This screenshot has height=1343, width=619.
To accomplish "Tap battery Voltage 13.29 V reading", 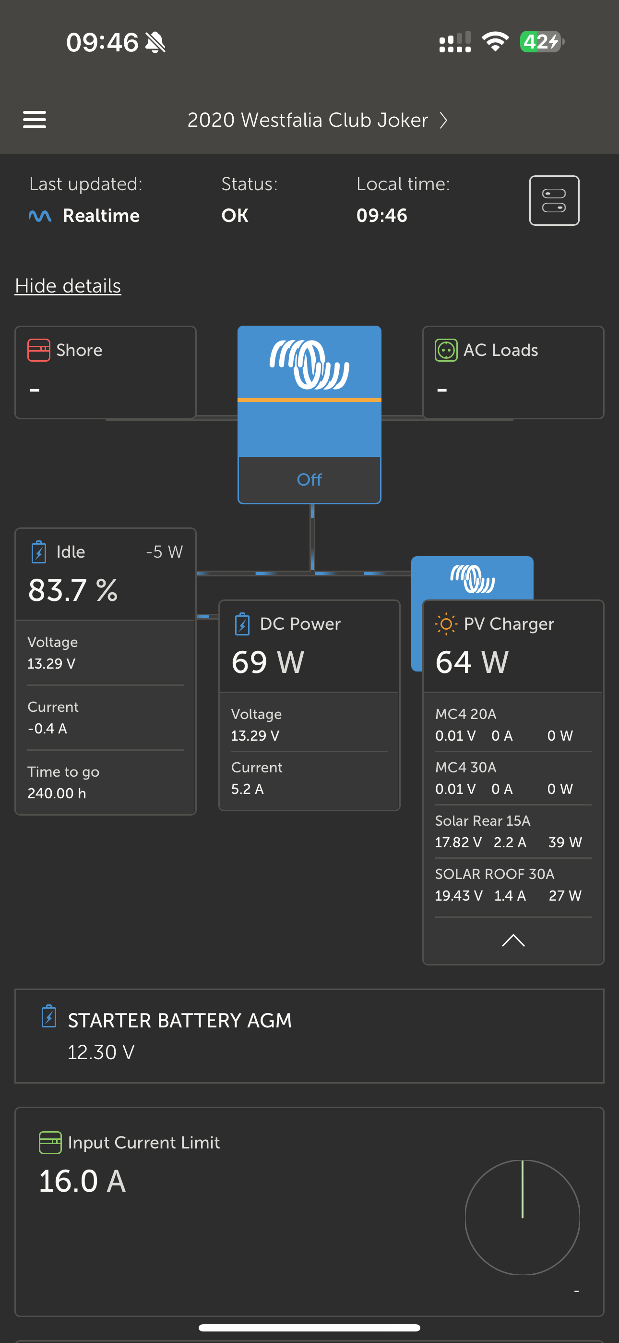I will [x=51, y=664].
